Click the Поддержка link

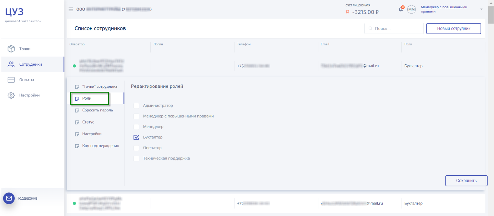coord(27,198)
